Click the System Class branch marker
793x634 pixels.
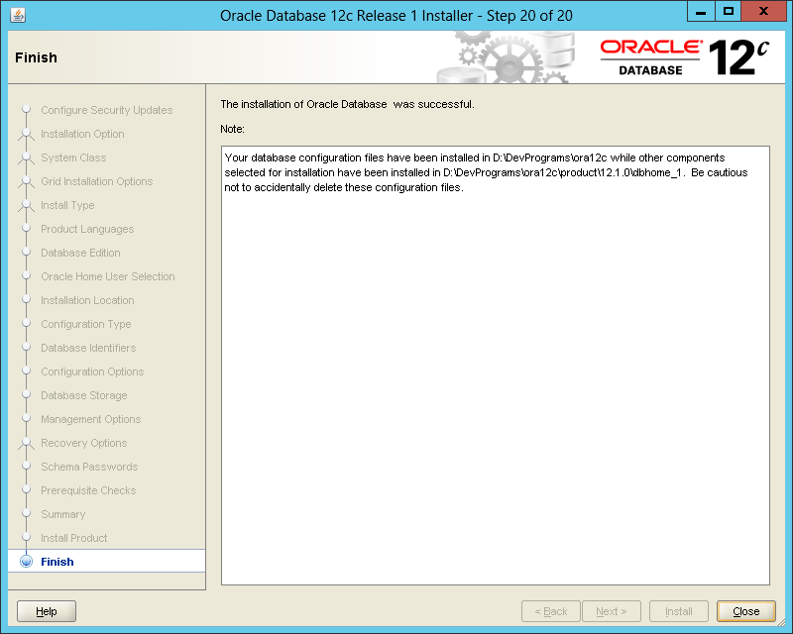(27, 158)
